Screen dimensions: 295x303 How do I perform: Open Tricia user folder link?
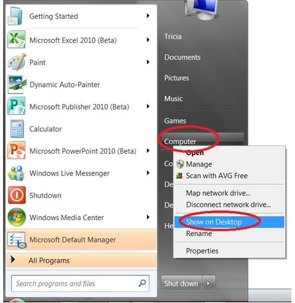coord(173,36)
